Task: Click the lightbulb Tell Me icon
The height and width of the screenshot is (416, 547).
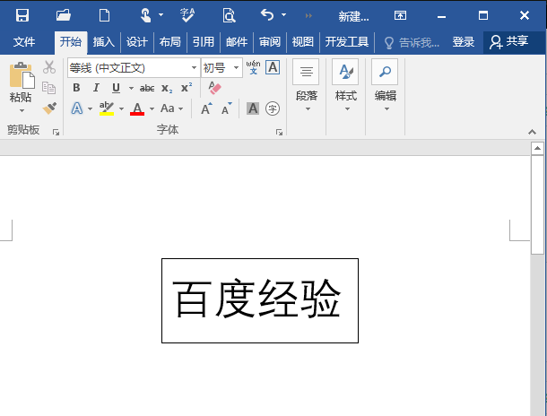Action: (388, 43)
